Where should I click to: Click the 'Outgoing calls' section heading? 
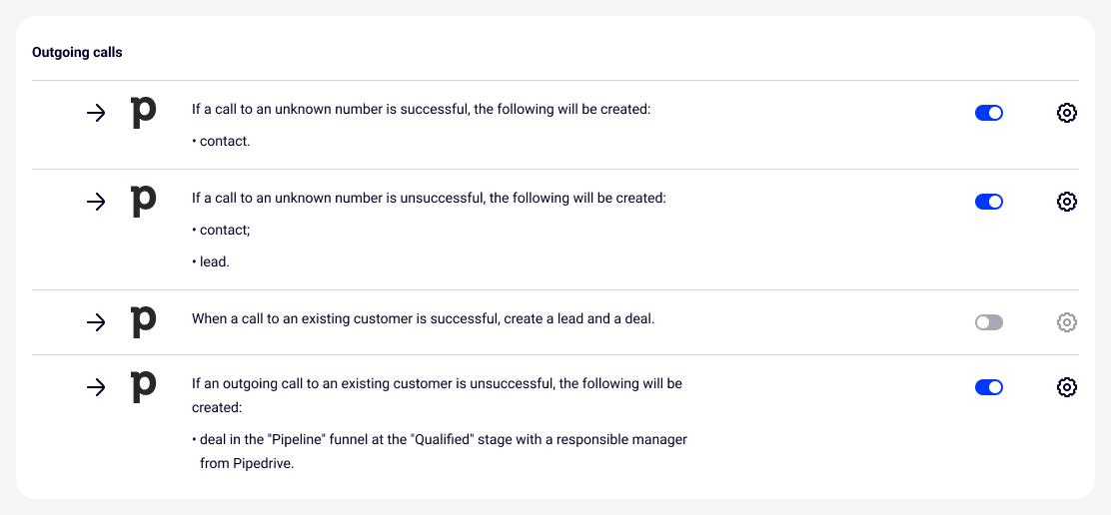coord(77,52)
